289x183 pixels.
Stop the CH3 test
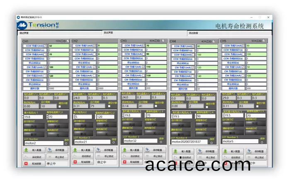tap(155, 156)
